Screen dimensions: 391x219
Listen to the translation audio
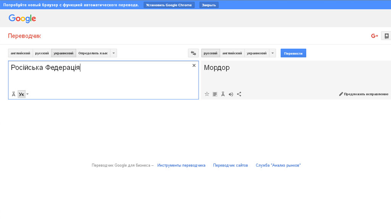(x=231, y=94)
